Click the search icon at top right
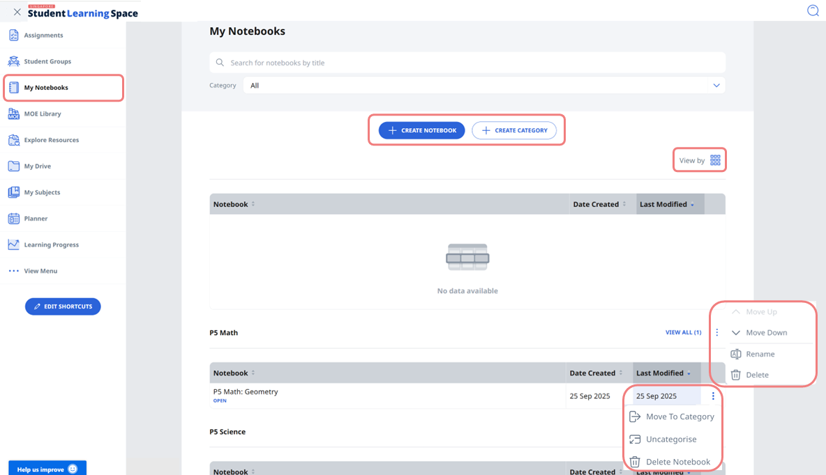The image size is (826, 475). pos(813,10)
